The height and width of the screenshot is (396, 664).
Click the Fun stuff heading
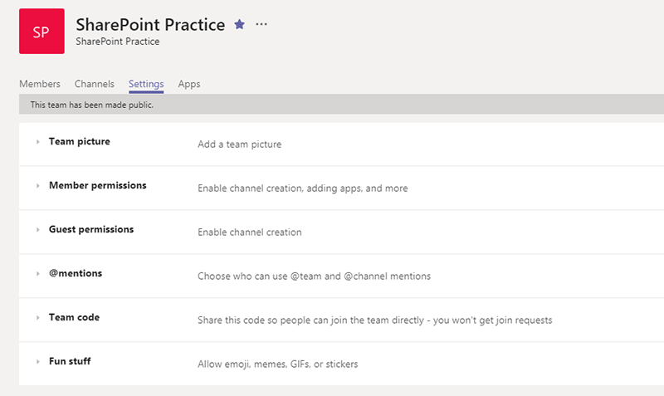tap(70, 361)
